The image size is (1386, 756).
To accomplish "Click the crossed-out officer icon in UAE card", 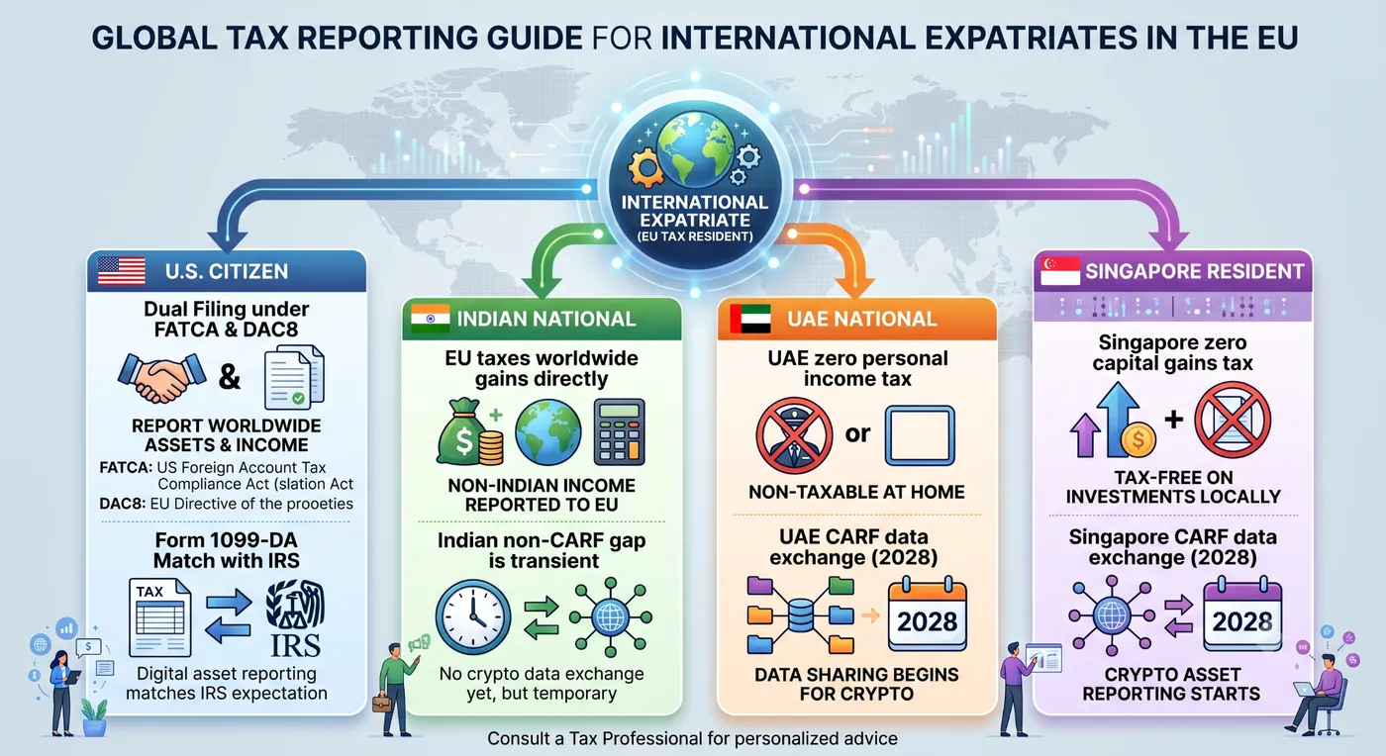I will pos(792,433).
